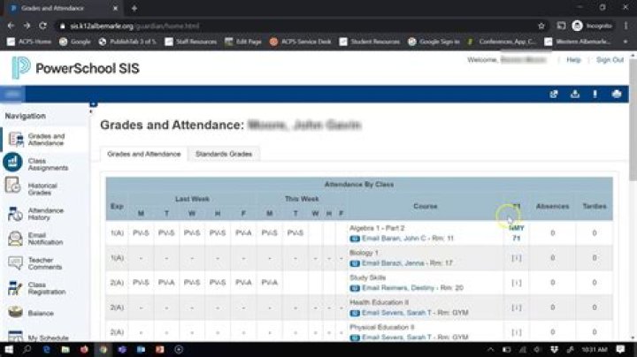637x357 pixels.
Task: Open the Staff Resources bookmark
Action: point(190,42)
